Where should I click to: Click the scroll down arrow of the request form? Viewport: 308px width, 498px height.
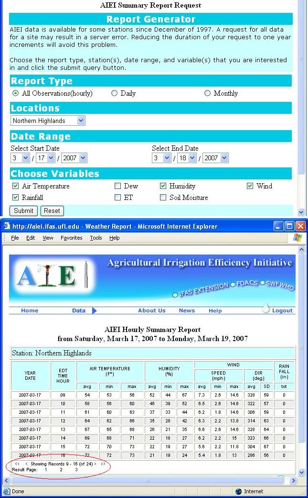pos(301,212)
